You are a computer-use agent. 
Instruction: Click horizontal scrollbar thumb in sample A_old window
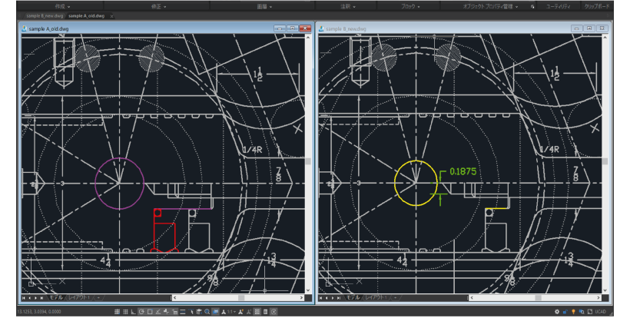[241, 298]
